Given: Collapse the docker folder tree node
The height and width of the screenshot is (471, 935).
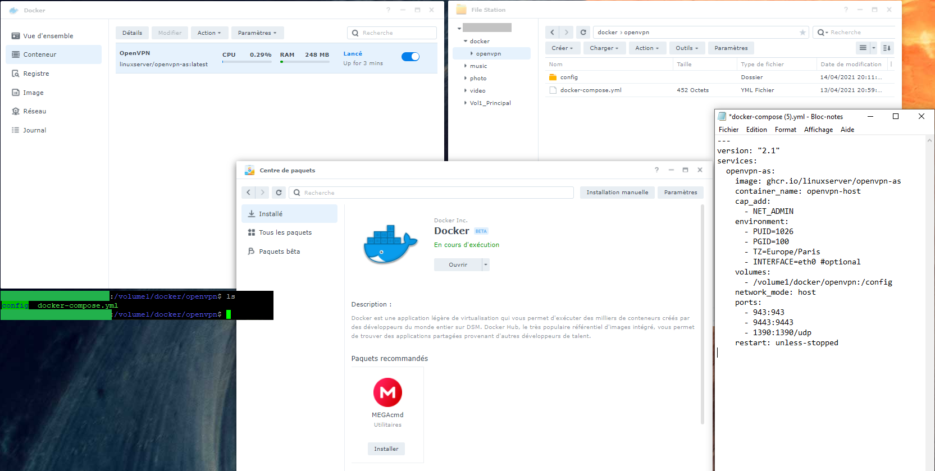Looking at the screenshot, I should click(x=466, y=42).
